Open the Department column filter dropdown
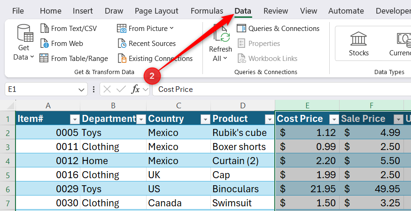 point(141,120)
